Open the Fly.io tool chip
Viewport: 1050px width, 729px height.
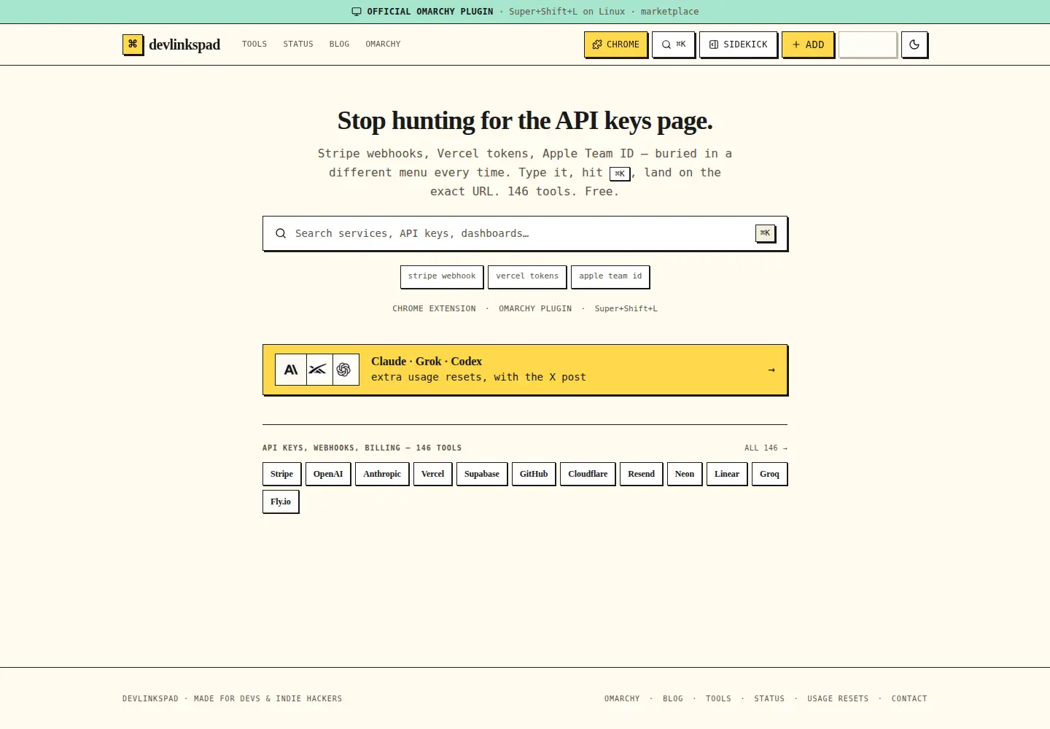pos(281,502)
